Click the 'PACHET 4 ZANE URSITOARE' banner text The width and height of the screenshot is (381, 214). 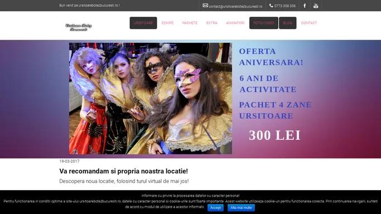[x=275, y=110]
